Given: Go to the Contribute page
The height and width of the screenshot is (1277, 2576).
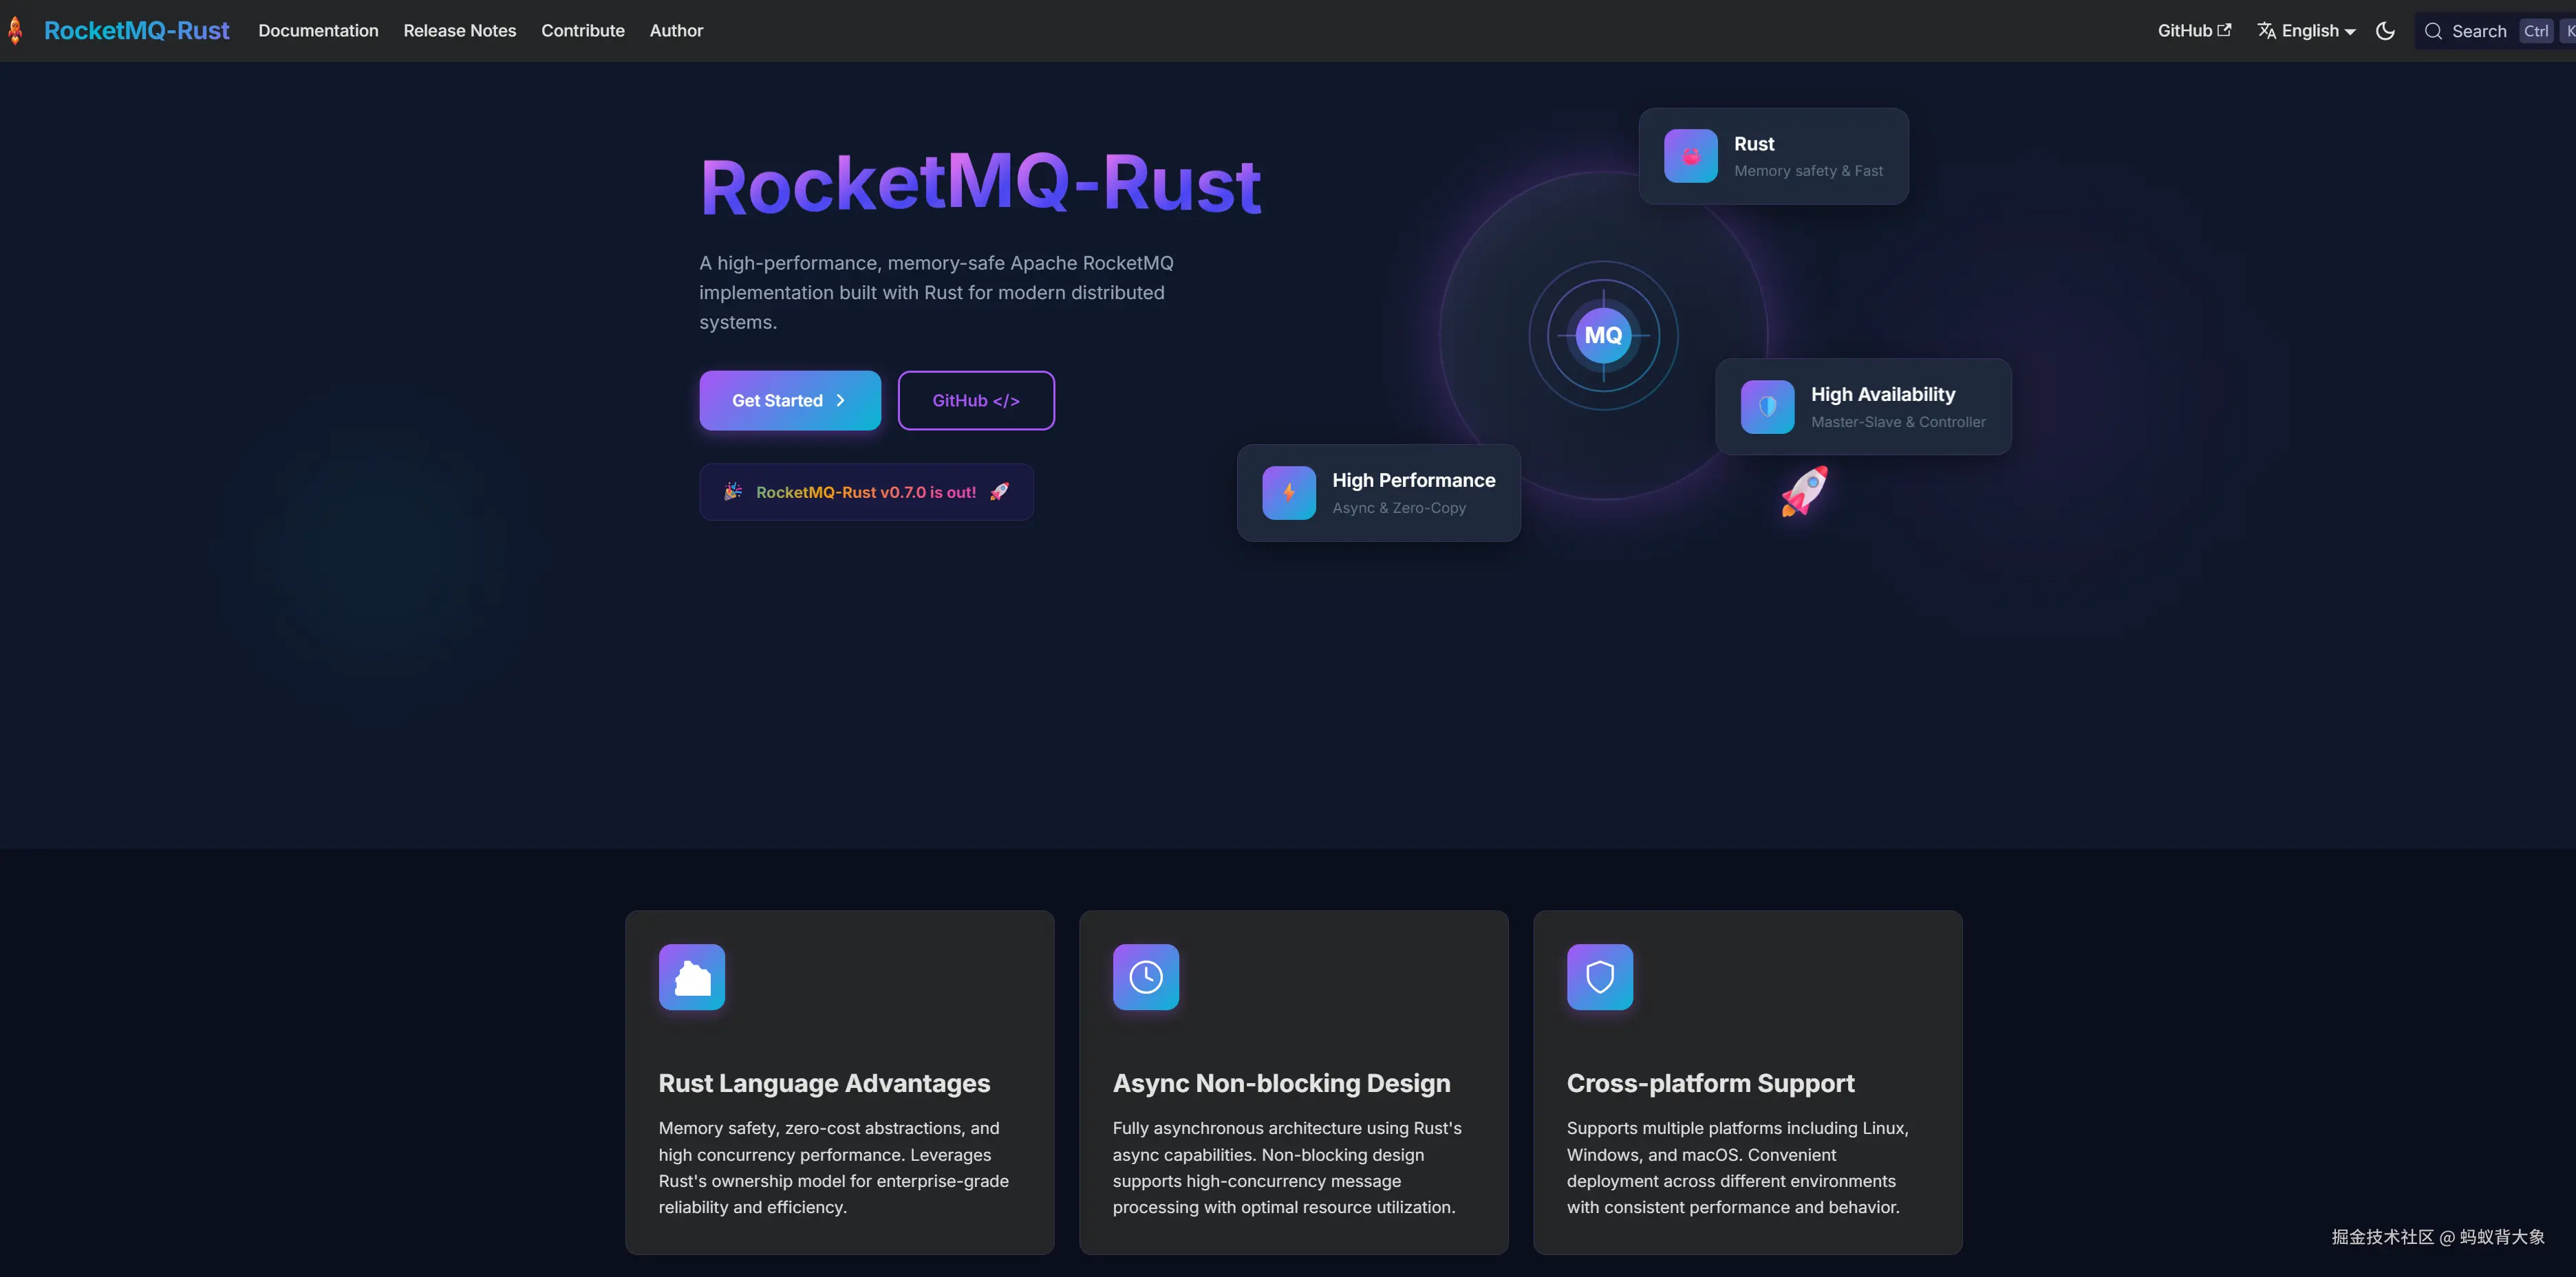Looking at the screenshot, I should coord(582,31).
